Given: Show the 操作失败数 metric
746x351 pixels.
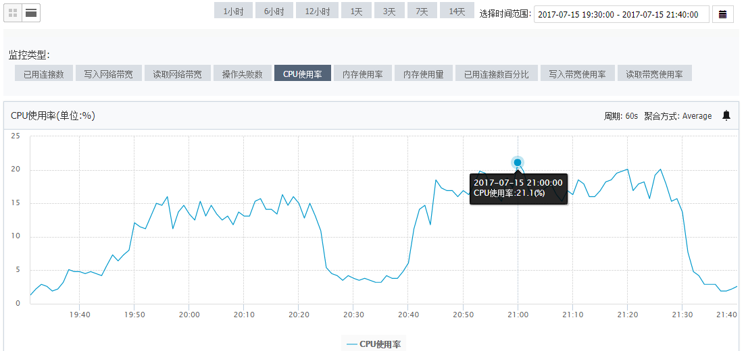Looking at the screenshot, I should click(x=242, y=74).
